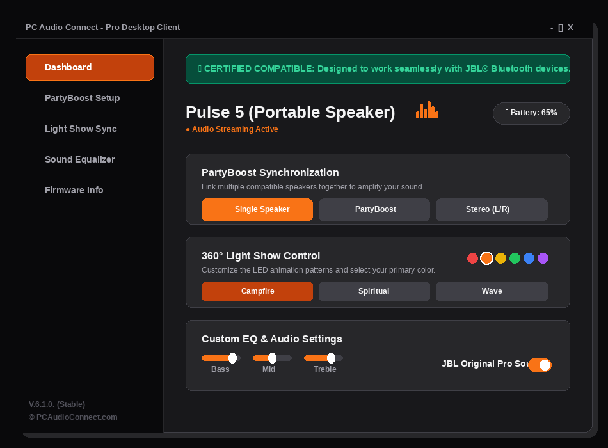The height and width of the screenshot is (448, 608).
Task: Click the V.6.1.0. (Stable) version text
Action: [57, 404]
